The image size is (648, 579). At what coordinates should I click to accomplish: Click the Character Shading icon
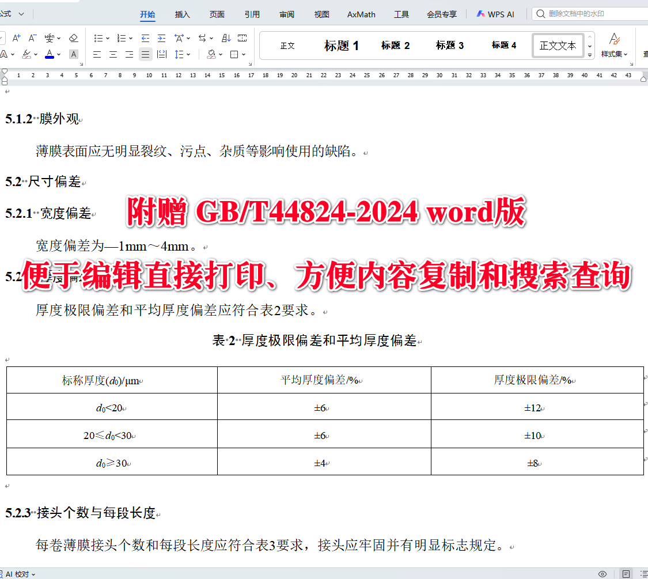click(x=73, y=54)
